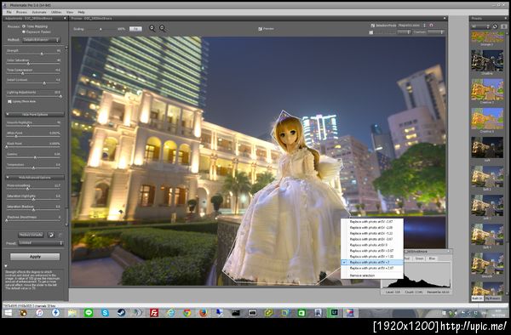
Task: Zoom out of the preview with magnifier-minus icon
Action: pos(152,28)
